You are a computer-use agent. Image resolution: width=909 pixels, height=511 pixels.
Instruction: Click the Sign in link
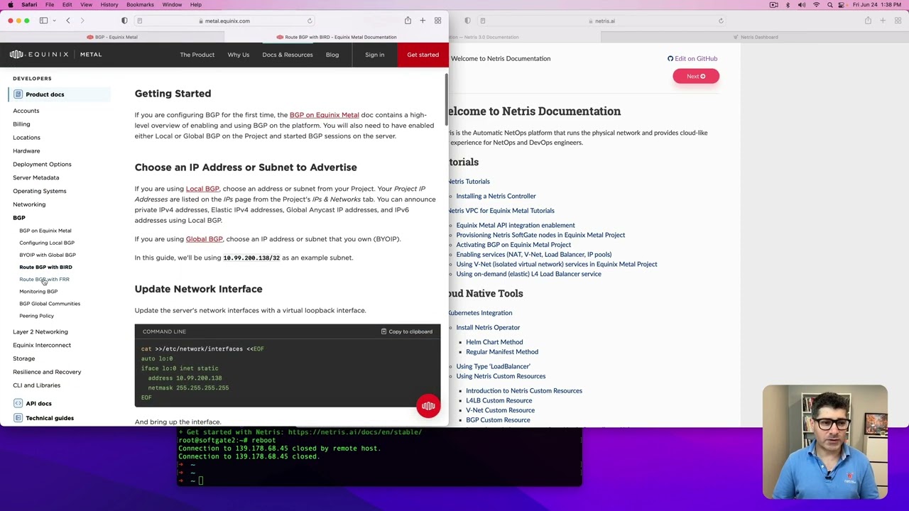(374, 55)
